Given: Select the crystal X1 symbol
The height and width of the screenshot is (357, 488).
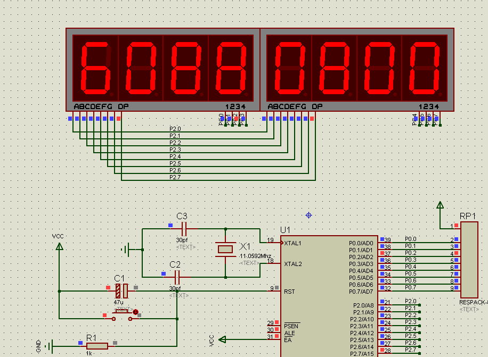Looking at the screenshot, I should [225, 249].
